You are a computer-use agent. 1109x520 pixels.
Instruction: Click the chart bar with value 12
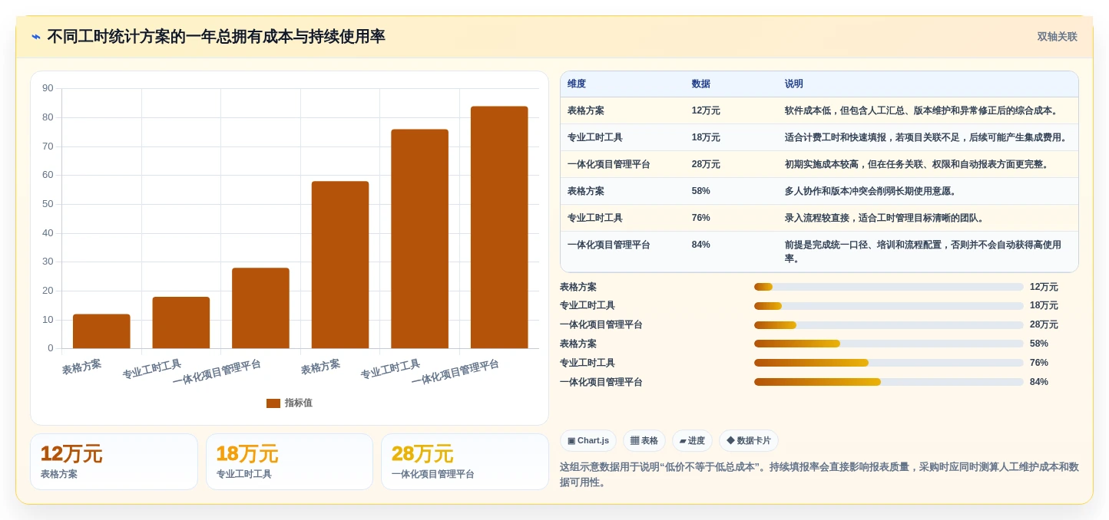tap(101, 331)
